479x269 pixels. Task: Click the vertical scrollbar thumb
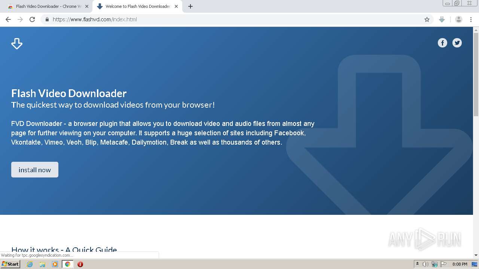[x=476, y=74]
